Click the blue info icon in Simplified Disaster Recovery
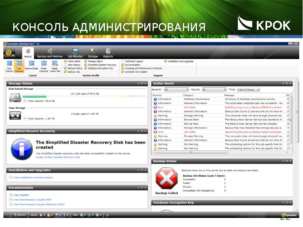The height and width of the screenshot is (227, 303). pos(22,149)
